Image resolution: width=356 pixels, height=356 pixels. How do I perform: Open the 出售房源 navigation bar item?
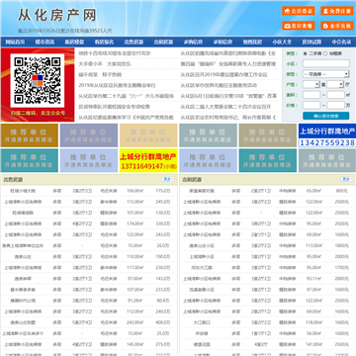pyautogui.click(x=133, y=42)
